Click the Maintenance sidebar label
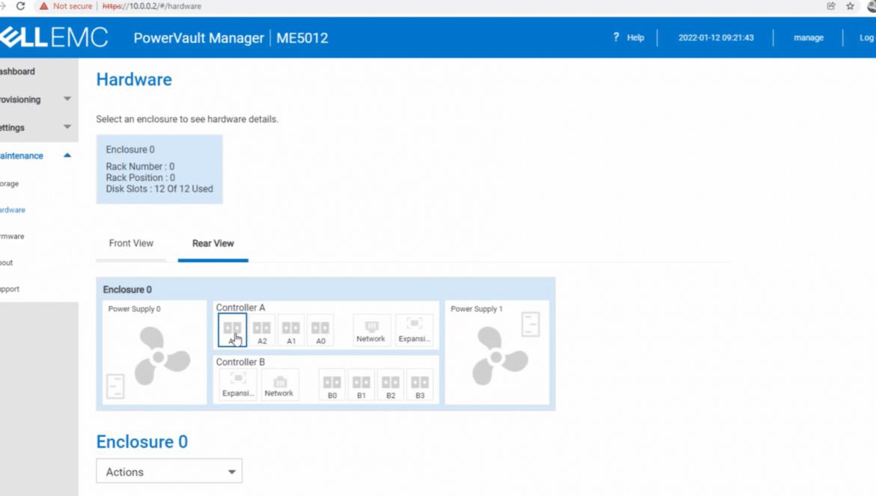The image size is (876, 496). coord(21,156)
